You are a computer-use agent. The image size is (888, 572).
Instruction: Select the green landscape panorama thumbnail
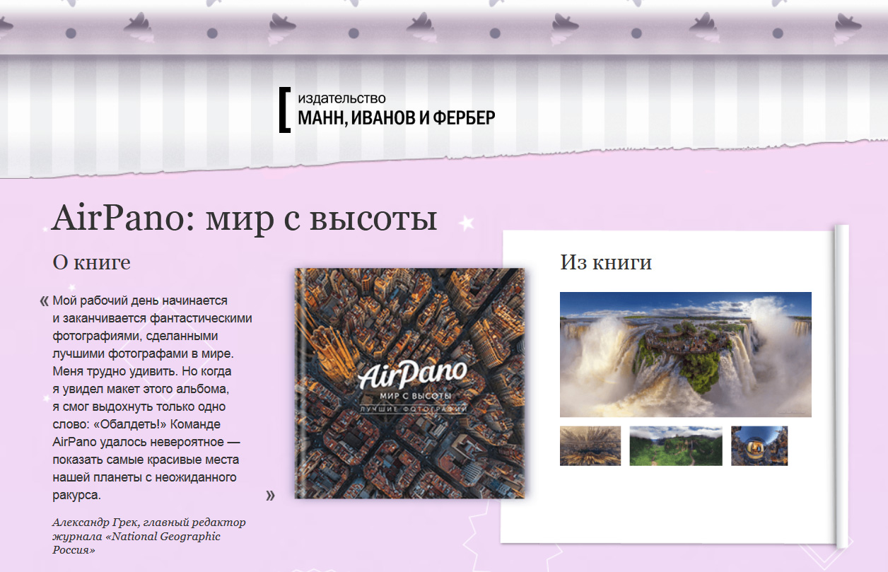coord(676,445)
